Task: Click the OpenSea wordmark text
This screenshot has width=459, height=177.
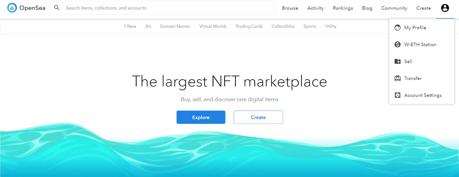Action: pyautogui.click(x=32, y=8)
